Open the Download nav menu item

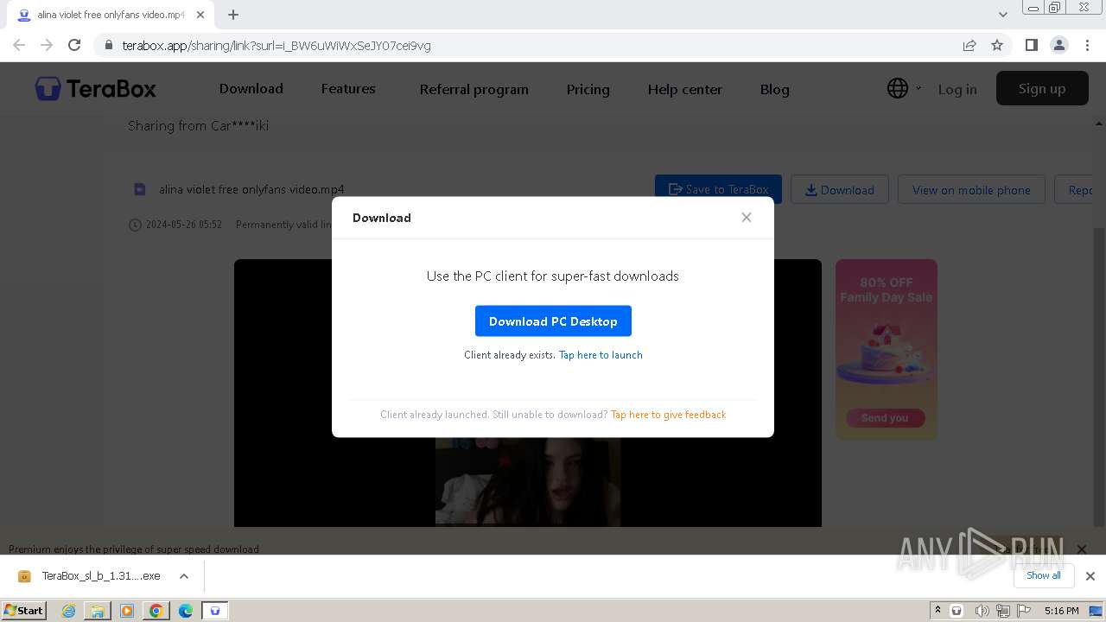251,88
